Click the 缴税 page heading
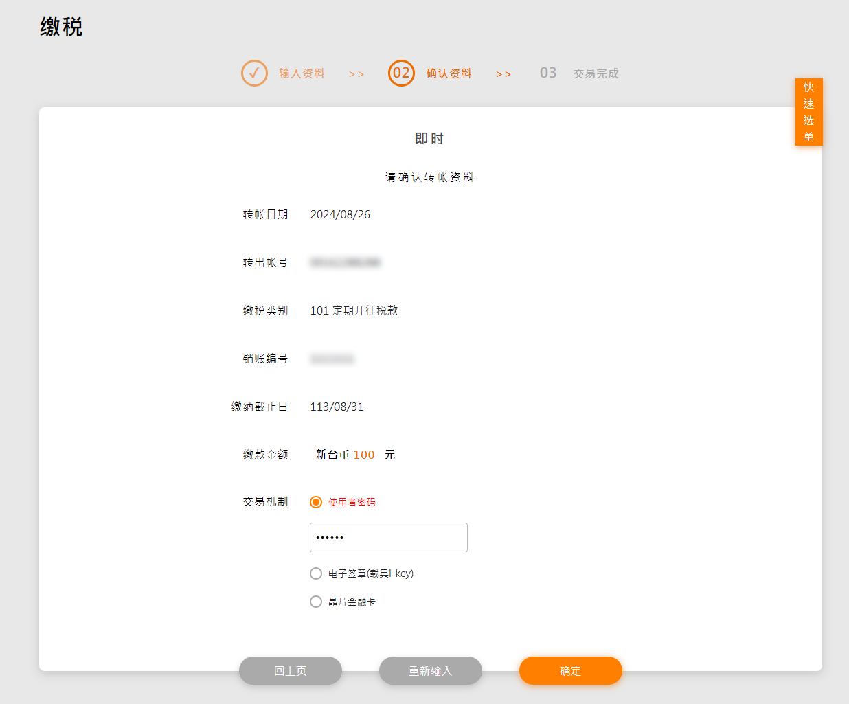This screenshot has height=704, width=849. click(x=61, y=27)
